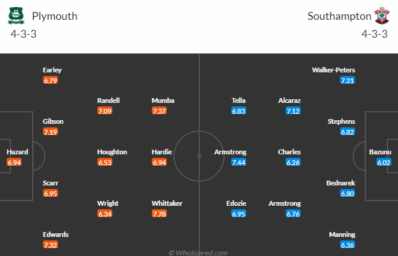The width and height of the screenshot is (398, 256).
Task: Click Plymouth's 4-3-3 formation label
Action: (25, 33)
